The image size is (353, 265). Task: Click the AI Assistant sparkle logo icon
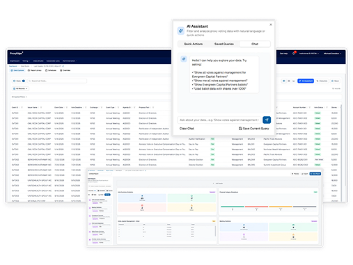(x=181, y=31)
